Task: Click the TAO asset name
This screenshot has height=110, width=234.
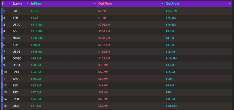Action: [x=15, y=79]
